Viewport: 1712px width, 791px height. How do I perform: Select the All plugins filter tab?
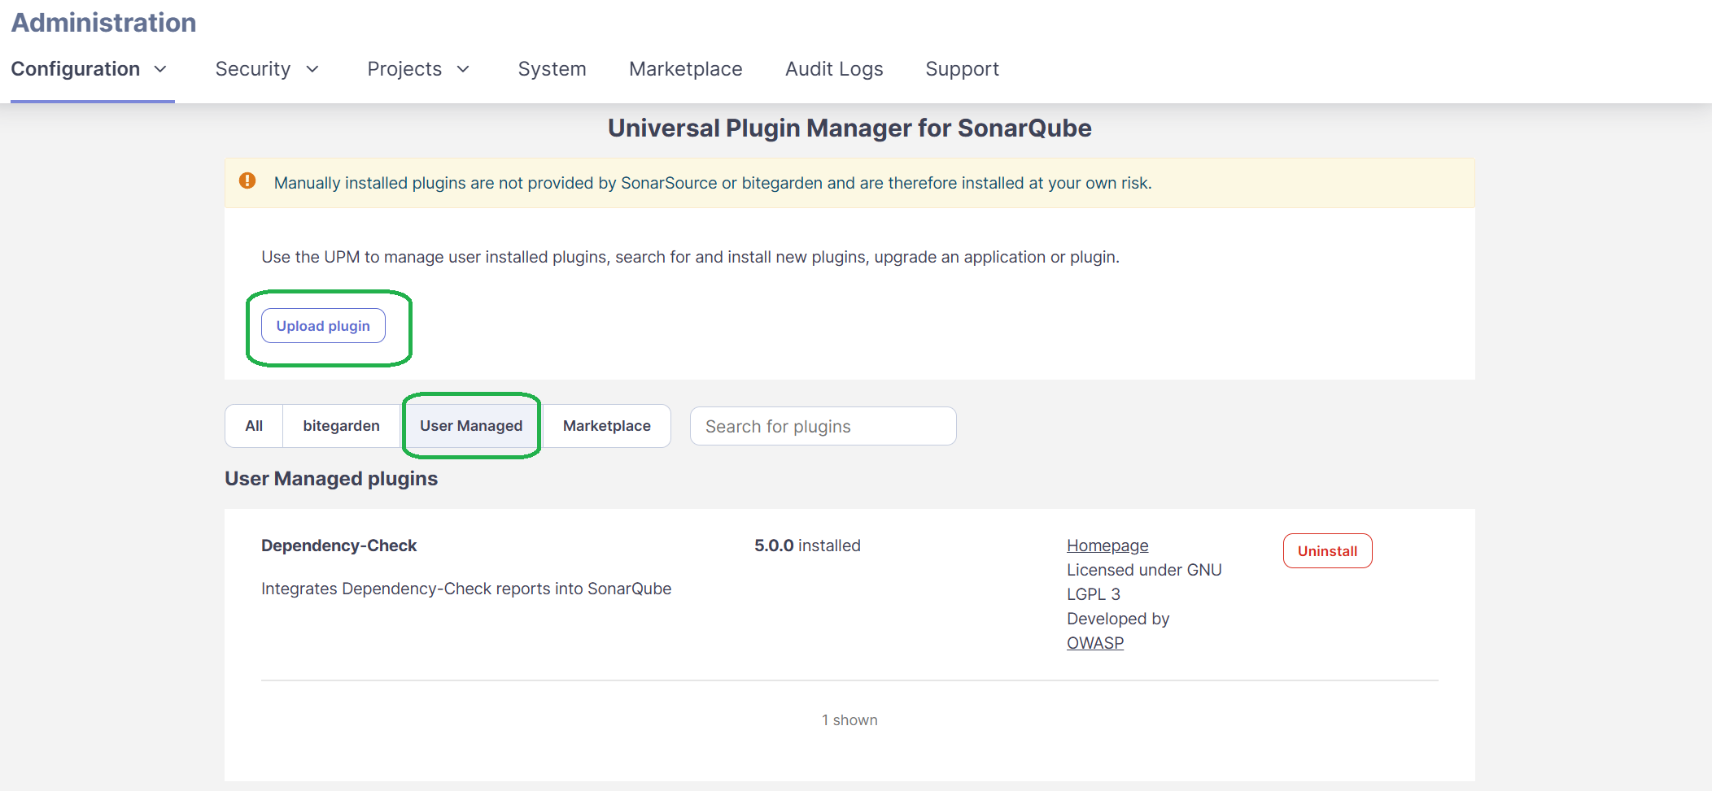tap(254, 426)
